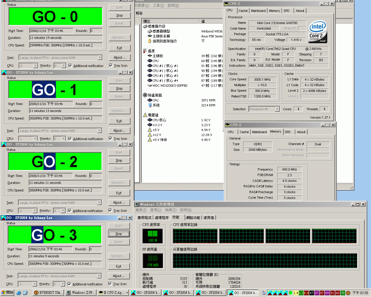Screen dimensions: 371x297
Task: Click the 89 temperature tray icon
Action: click(327, 293)
